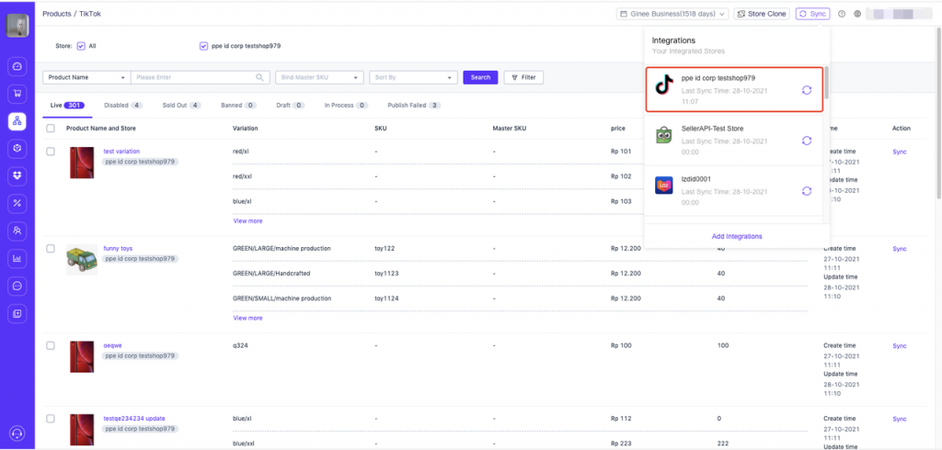The image size is (942, 450).
Task: Click the oeqwe red phone thumbnail
Action: pos(82,357)
